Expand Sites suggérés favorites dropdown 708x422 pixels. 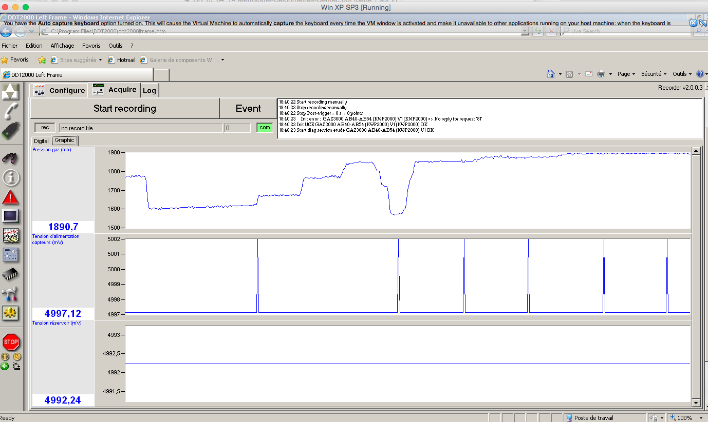pos(80,60)
